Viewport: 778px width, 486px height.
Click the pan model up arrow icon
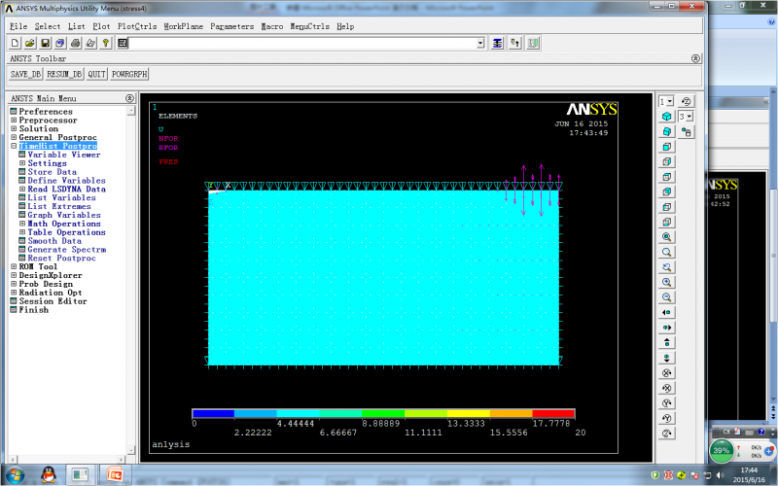tap(667, 342)
